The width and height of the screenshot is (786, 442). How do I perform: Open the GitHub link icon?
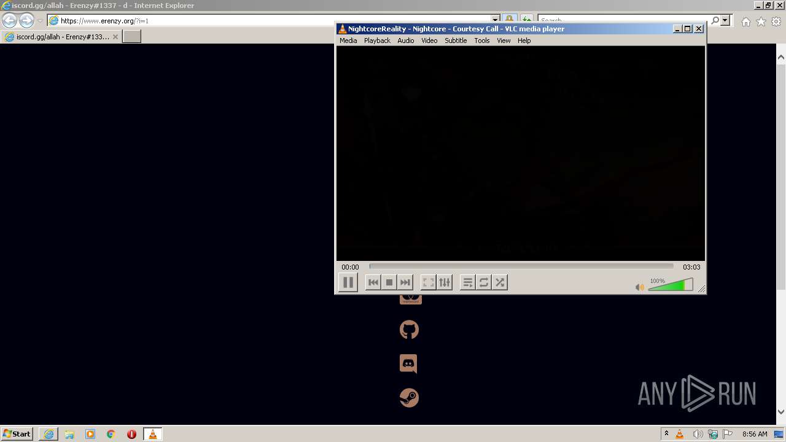point(410,330)
